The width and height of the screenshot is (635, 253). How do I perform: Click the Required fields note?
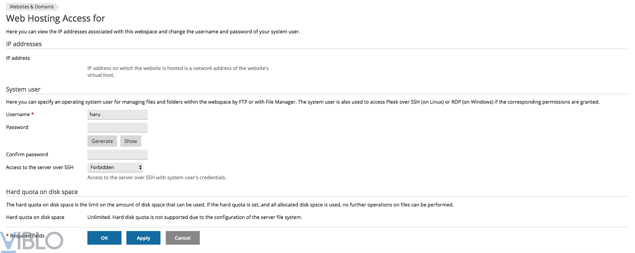27,236
